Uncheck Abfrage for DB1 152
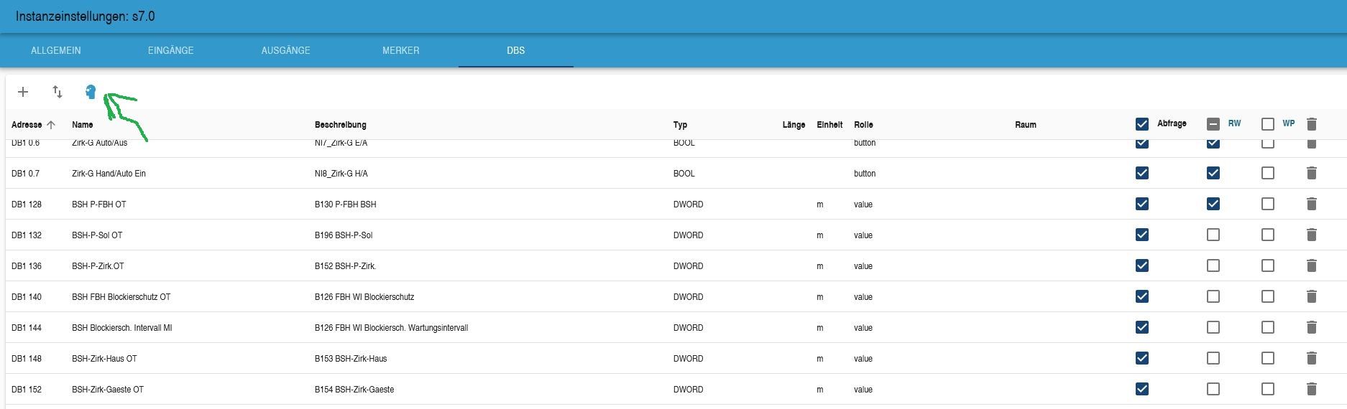The image size is (1347, 409). tap(1142, 389)
